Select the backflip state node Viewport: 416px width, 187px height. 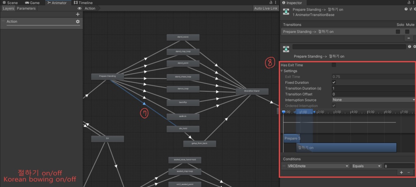coord(183,103)
